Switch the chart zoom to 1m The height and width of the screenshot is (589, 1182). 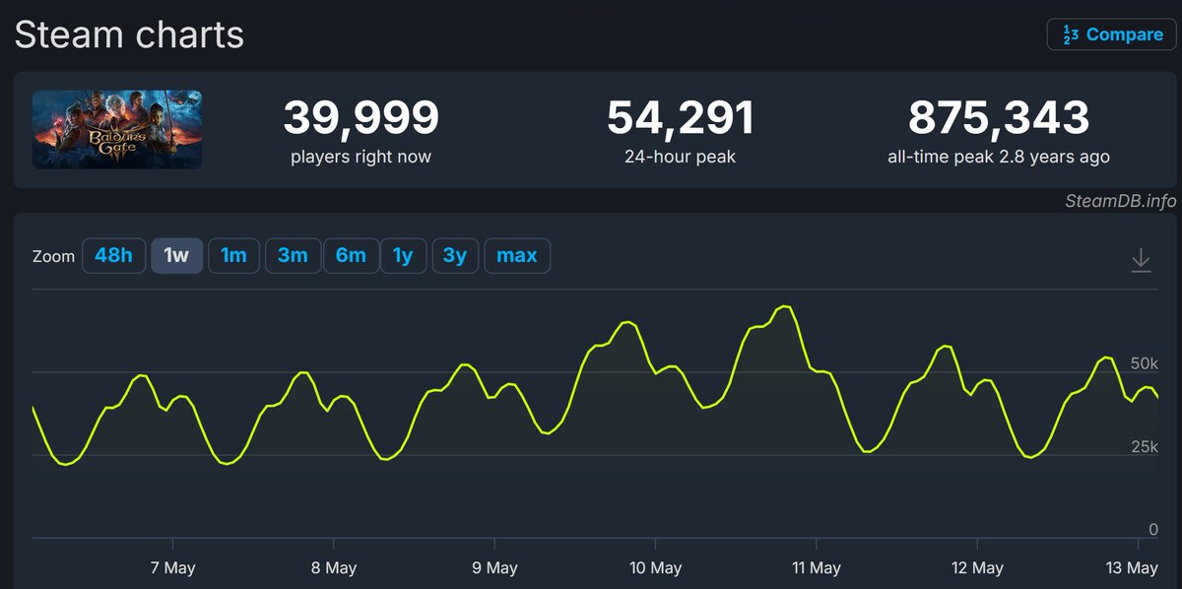pyautogui.click(x=233, y=256)
